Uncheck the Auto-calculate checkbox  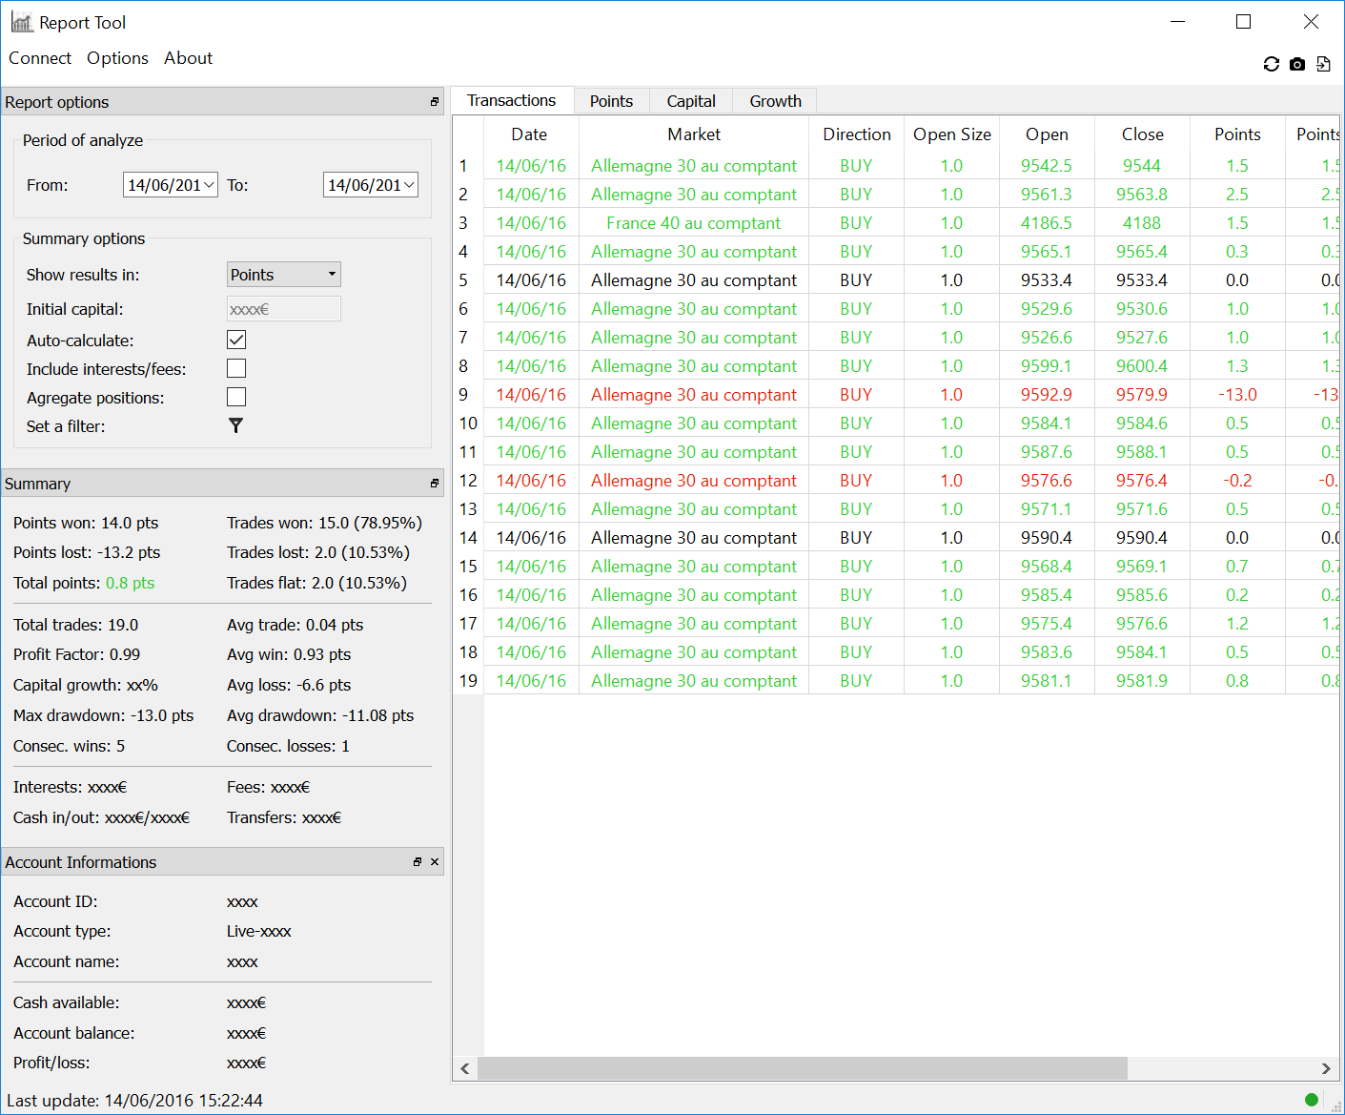click(x=236, y=340)
